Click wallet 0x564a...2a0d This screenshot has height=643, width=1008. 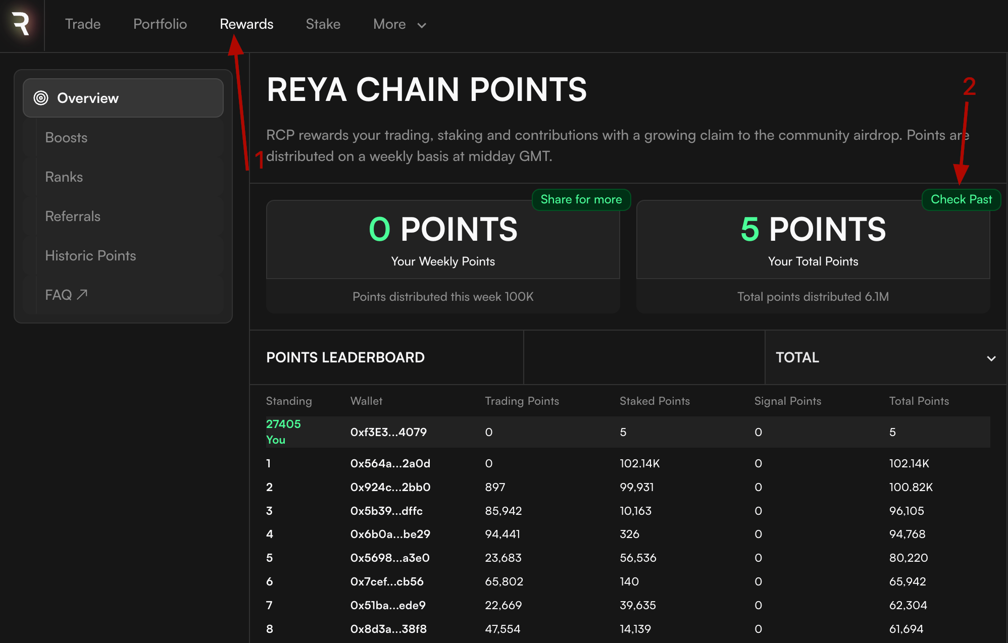click(x=390, y=463)
